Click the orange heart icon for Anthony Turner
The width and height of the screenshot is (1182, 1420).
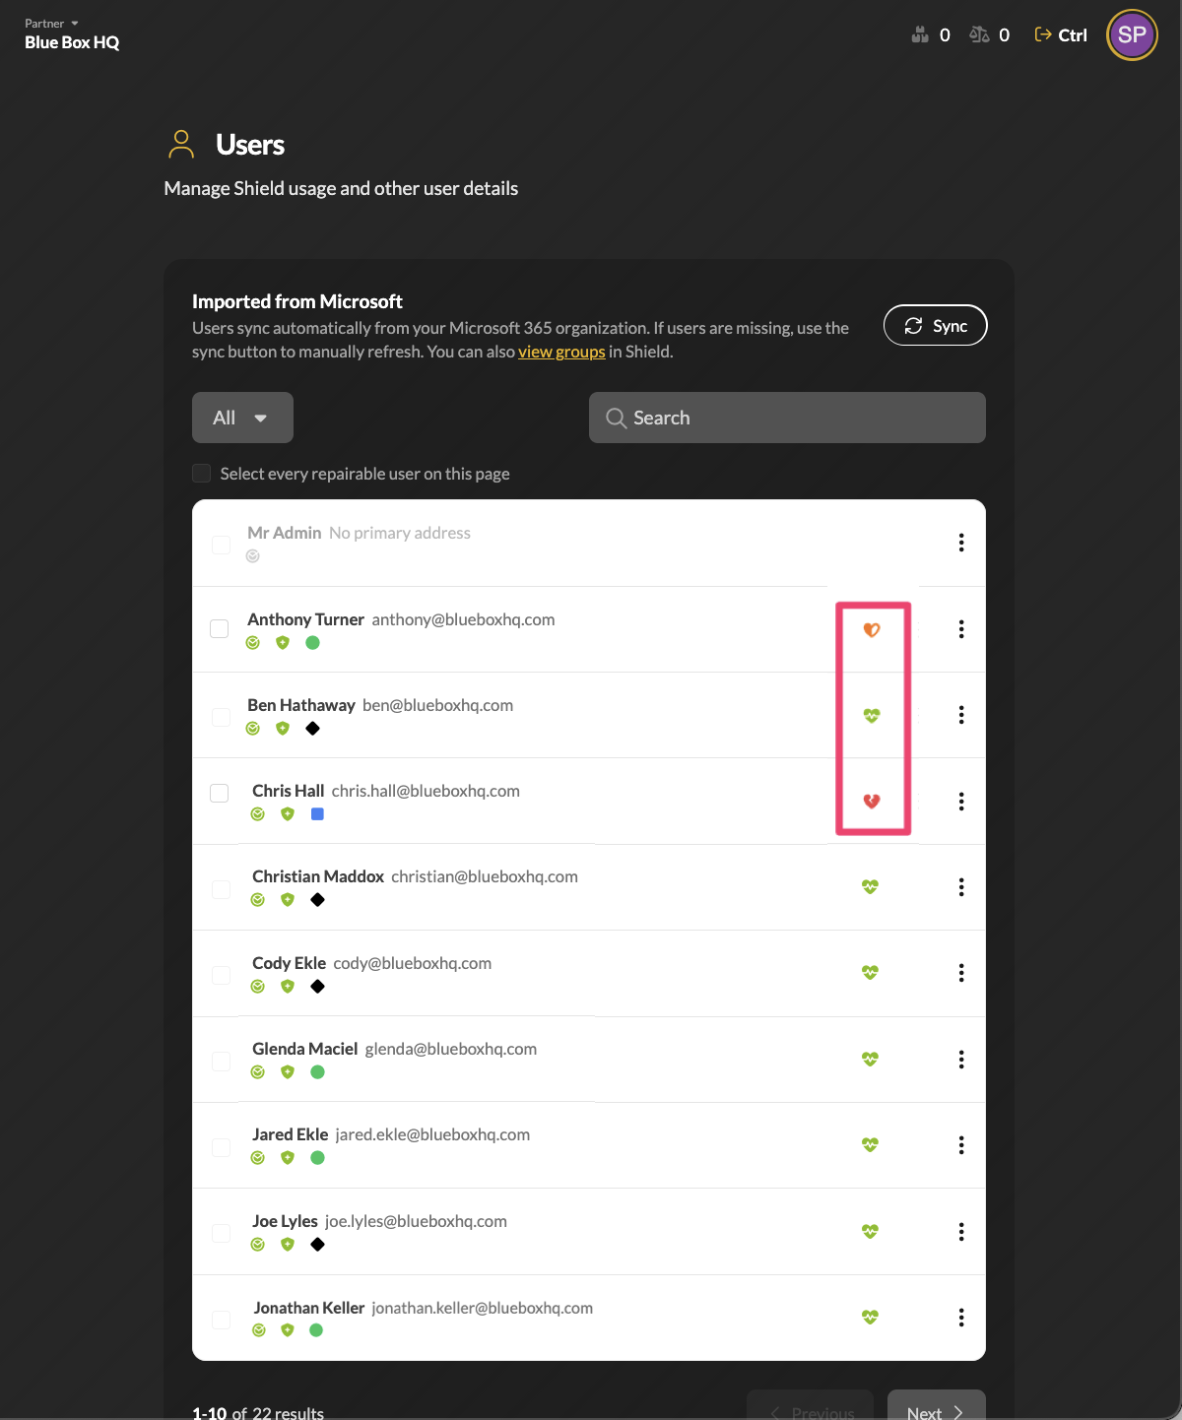tap(872, 629)
